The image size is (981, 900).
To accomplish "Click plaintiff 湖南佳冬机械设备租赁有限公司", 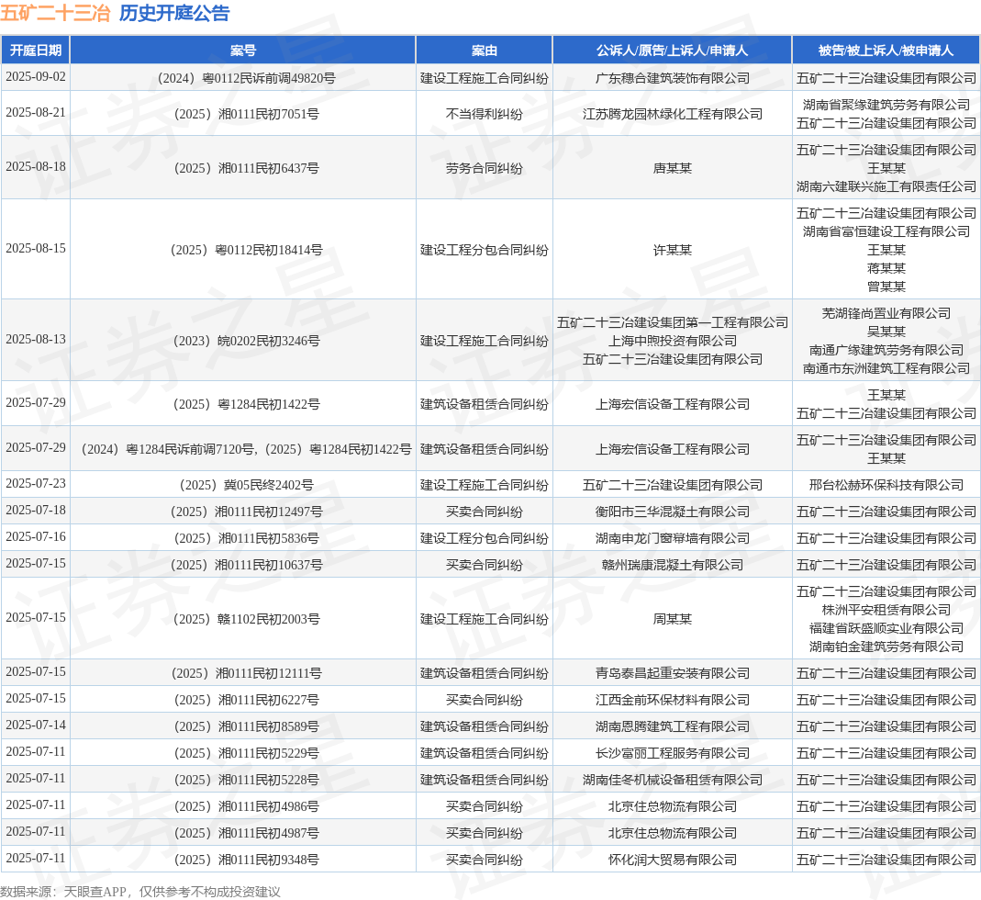I will (x=673, y=780).
